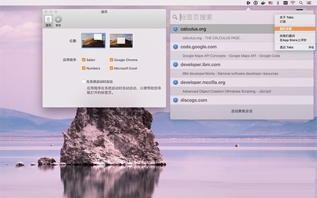Click the Safari icon beside developer.mozilla.org

(175, 82)
